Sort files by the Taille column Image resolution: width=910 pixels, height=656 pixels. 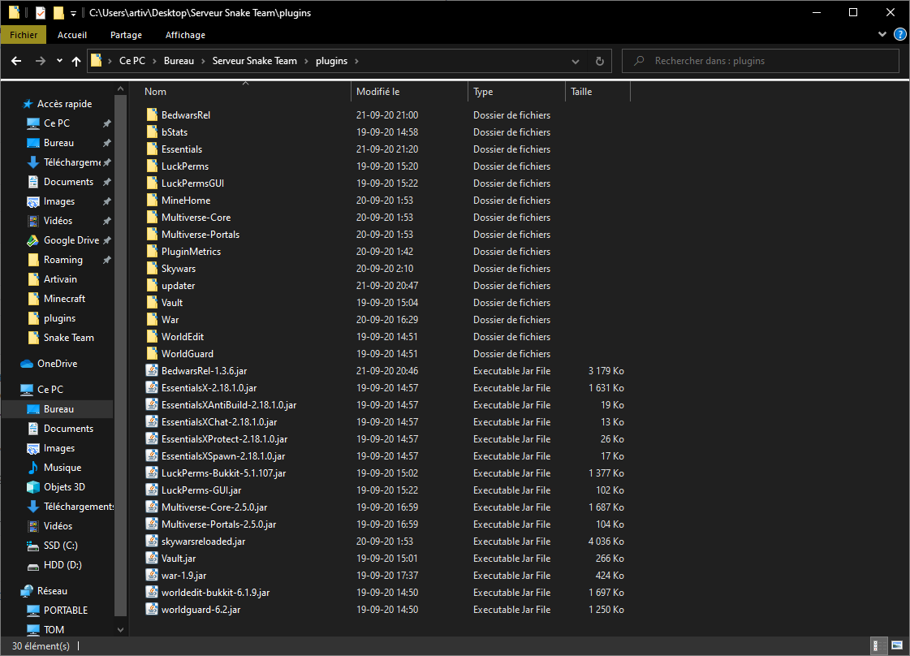click(x=581, y=91)
